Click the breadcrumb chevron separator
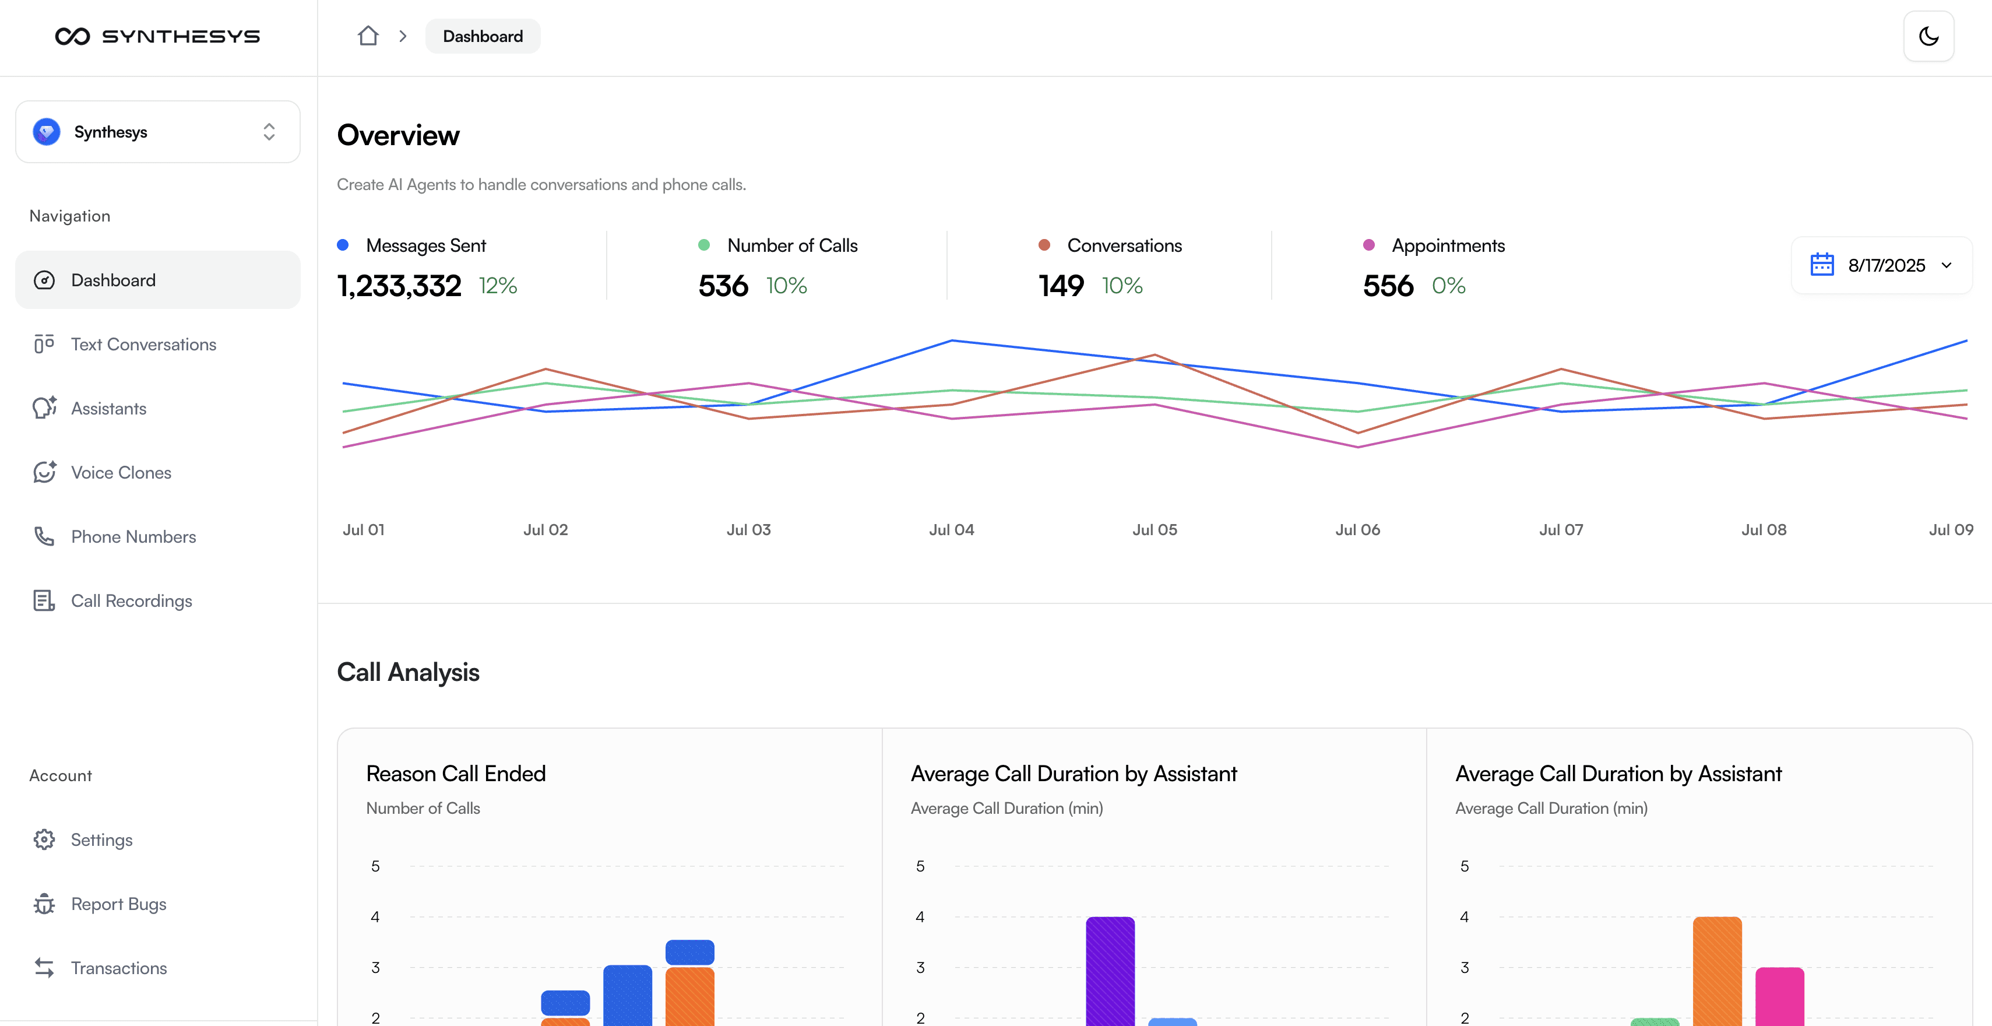Viewport: 1992px width, 1026px height. pyautogui.click(x=403, y=36)
